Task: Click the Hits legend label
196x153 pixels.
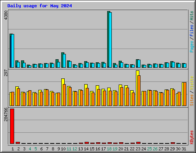Action: pos(192,16)
